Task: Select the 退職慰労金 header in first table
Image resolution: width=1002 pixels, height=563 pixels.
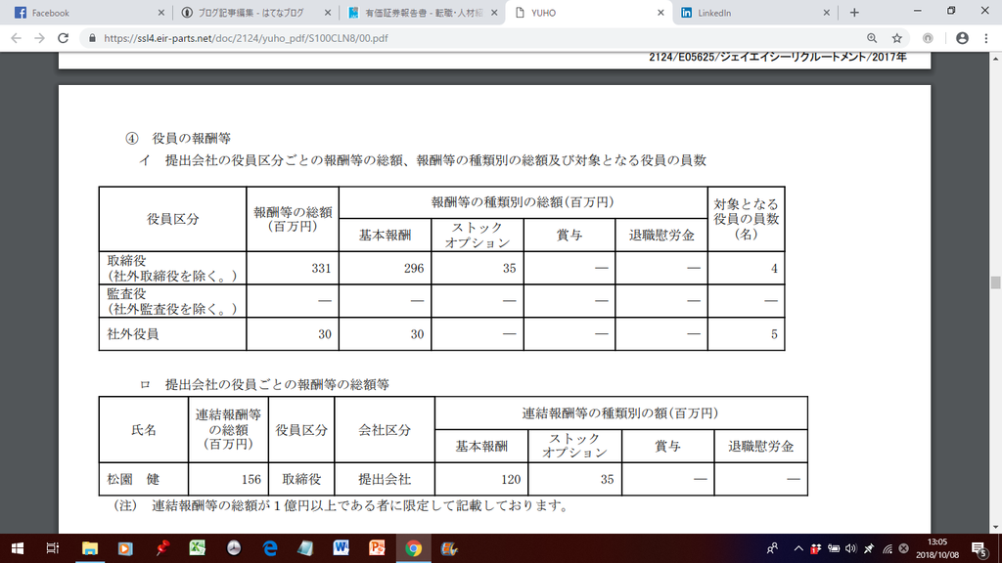Action: point(661,236)
